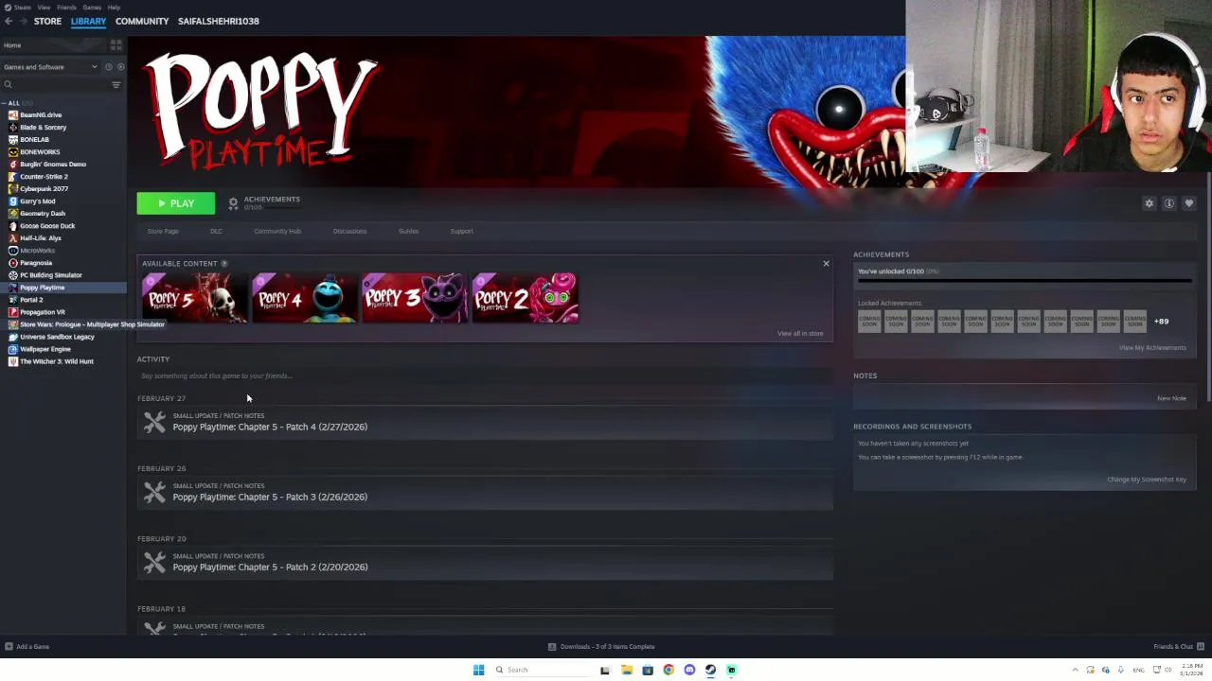This screenshot has height=681, width=1212.
Task: Click the back navigation arrow
Action: pos(9,21)
